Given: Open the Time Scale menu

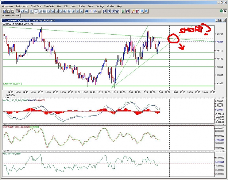Looking at the screenshot, I should point(49,7).
